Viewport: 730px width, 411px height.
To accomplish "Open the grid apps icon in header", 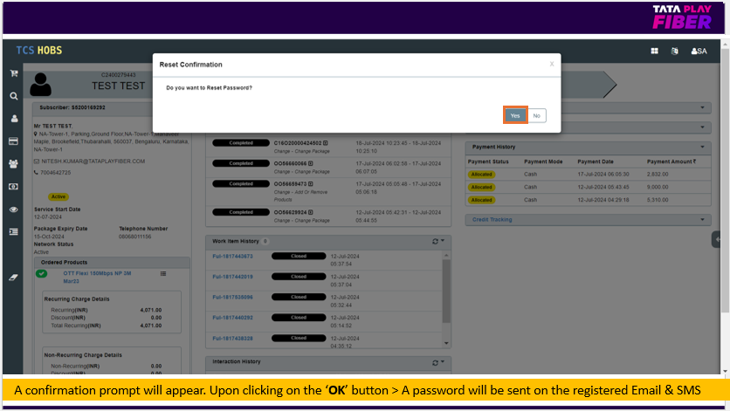I will click(655, 51).
